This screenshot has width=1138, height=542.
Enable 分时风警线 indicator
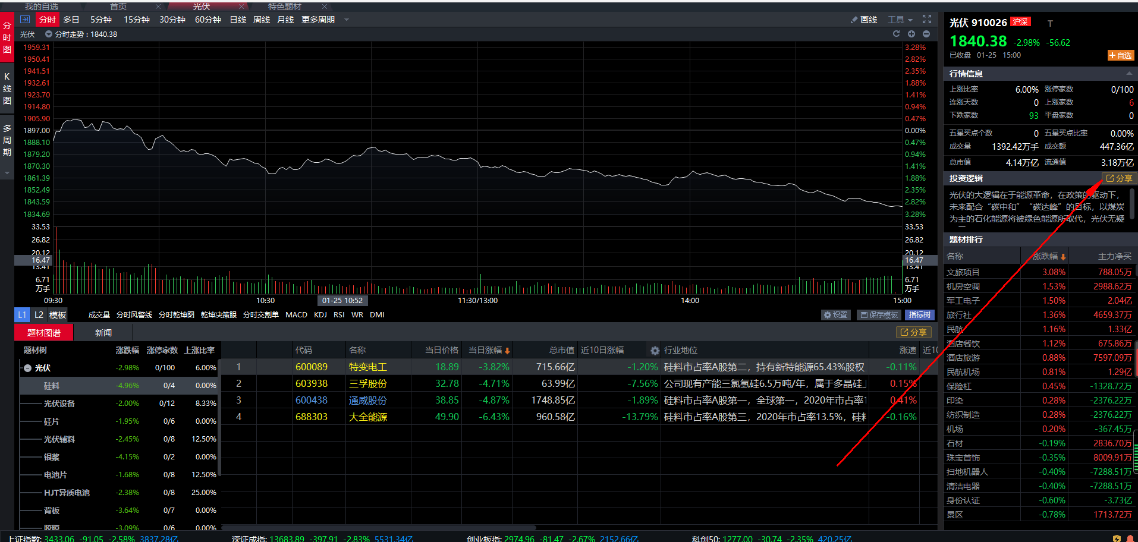point(134,315)
